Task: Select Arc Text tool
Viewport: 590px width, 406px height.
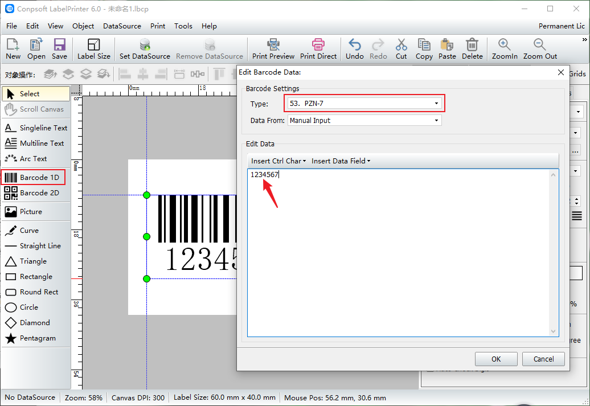Action: pos(36,159)
